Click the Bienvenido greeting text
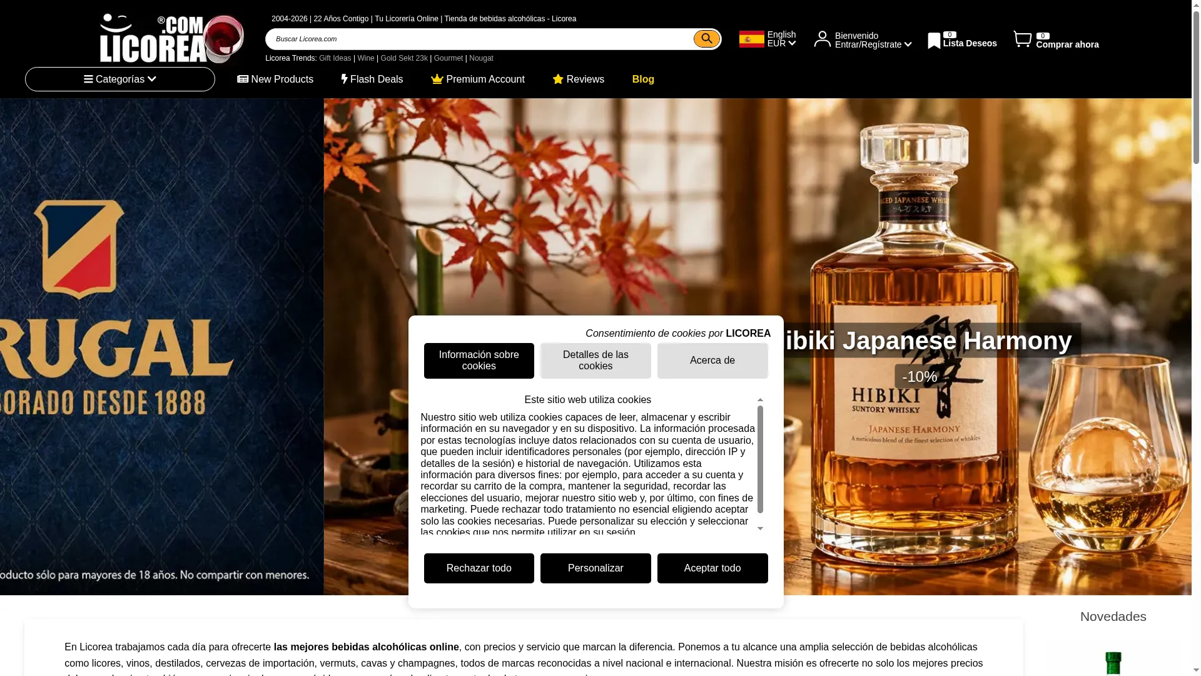The width and height of the screenshot is (1201, 676). 856,36
